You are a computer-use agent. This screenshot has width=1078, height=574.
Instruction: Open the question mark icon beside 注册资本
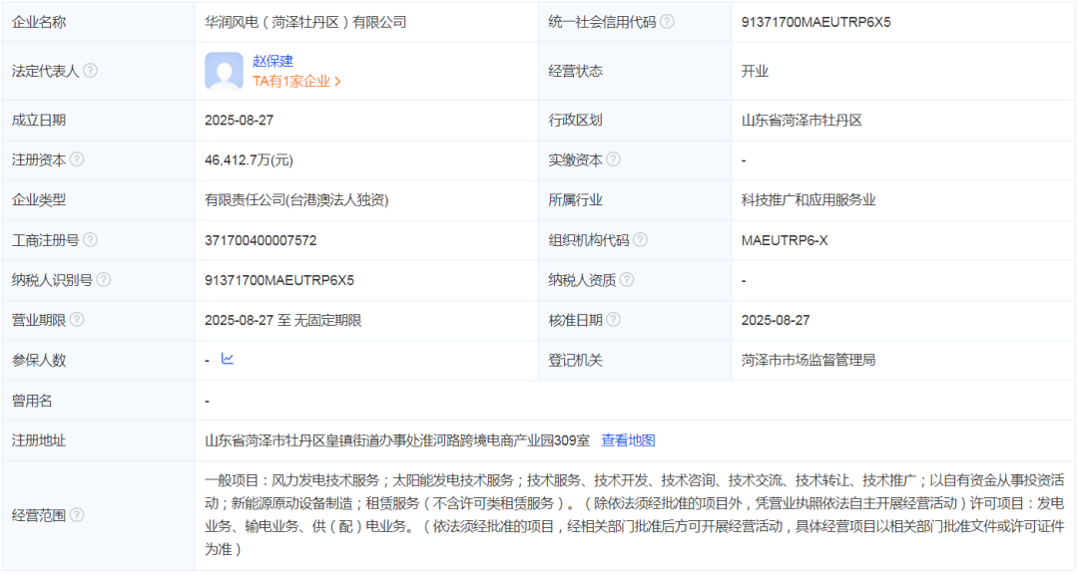77,160
